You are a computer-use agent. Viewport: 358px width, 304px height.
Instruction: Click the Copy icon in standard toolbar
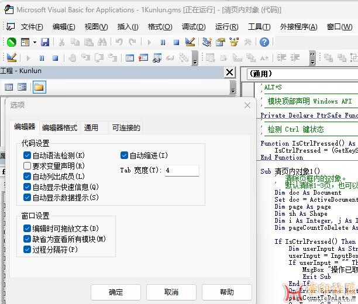coord(75,42)
